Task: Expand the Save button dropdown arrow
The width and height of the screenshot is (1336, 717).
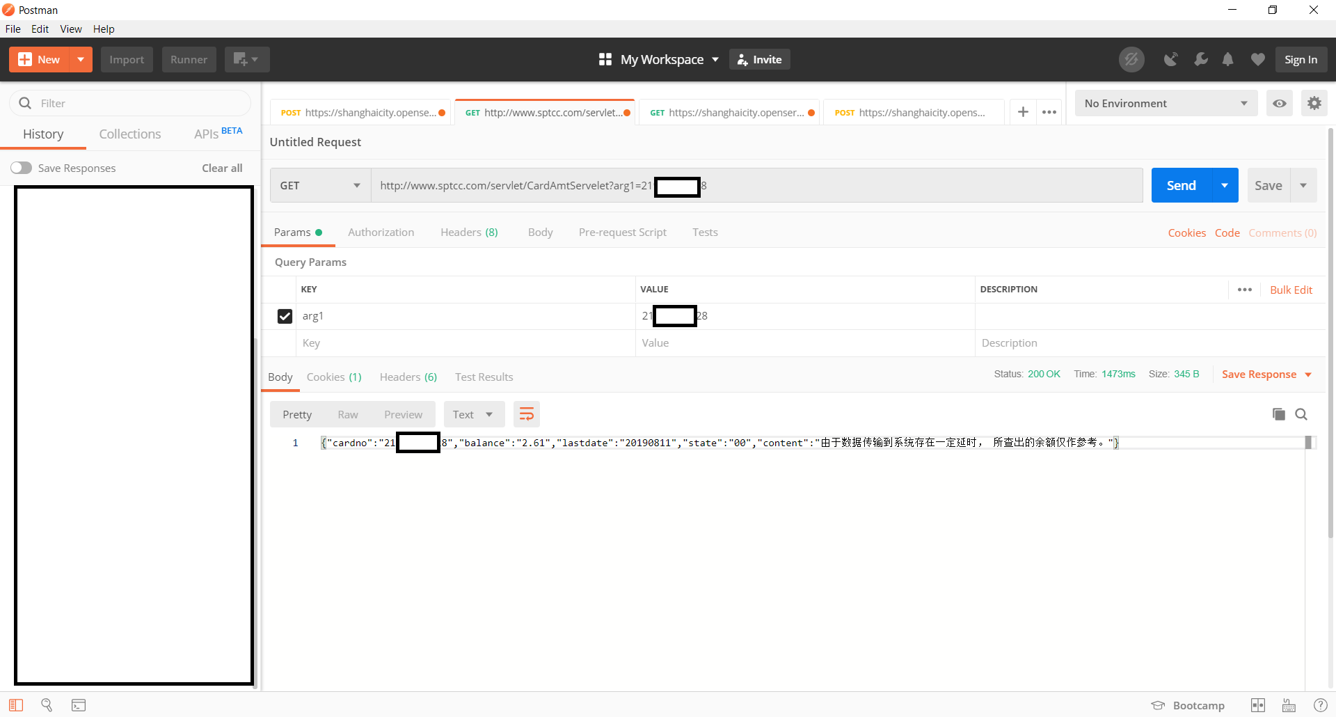Action: [1303, 186]
